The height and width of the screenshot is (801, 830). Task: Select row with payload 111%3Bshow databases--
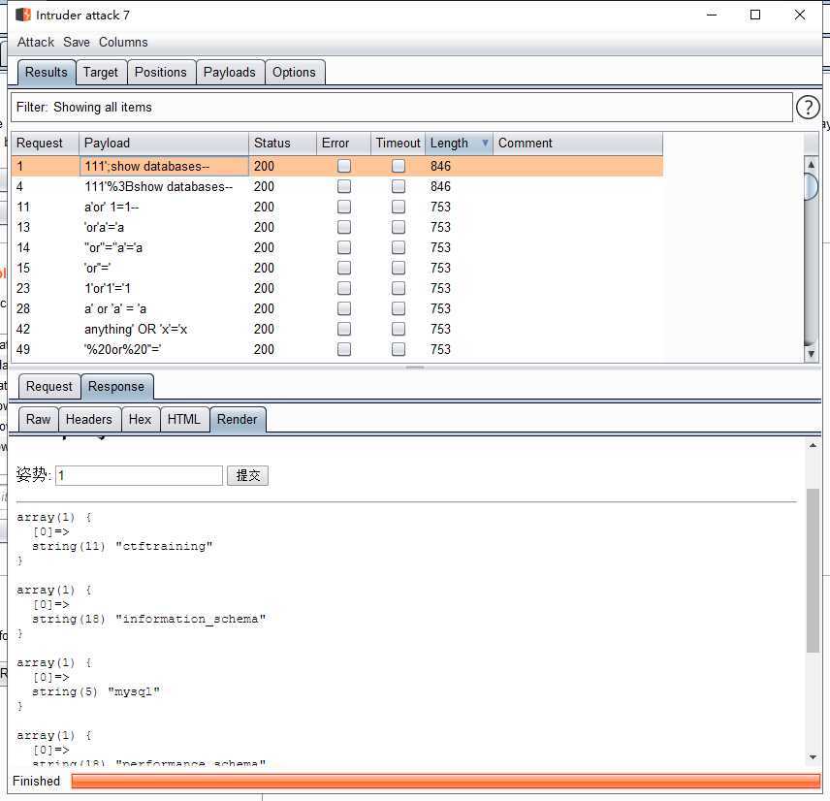point(336,186)
